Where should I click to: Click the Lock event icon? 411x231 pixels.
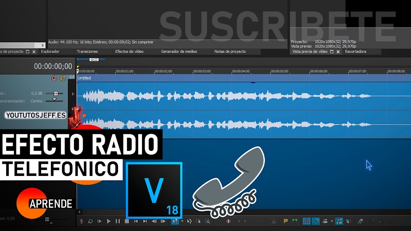274,221
